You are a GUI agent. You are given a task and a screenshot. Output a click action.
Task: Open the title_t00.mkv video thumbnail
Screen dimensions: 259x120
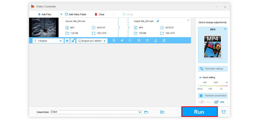click(44, 27)
